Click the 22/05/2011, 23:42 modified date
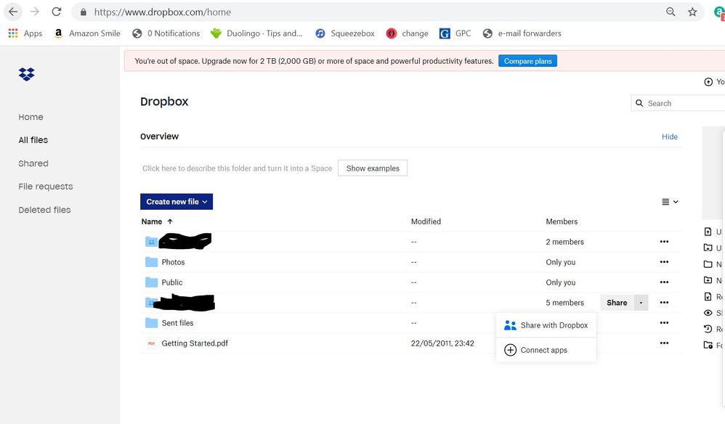This screenshot has height=424, width=725. tap(442, 343)
